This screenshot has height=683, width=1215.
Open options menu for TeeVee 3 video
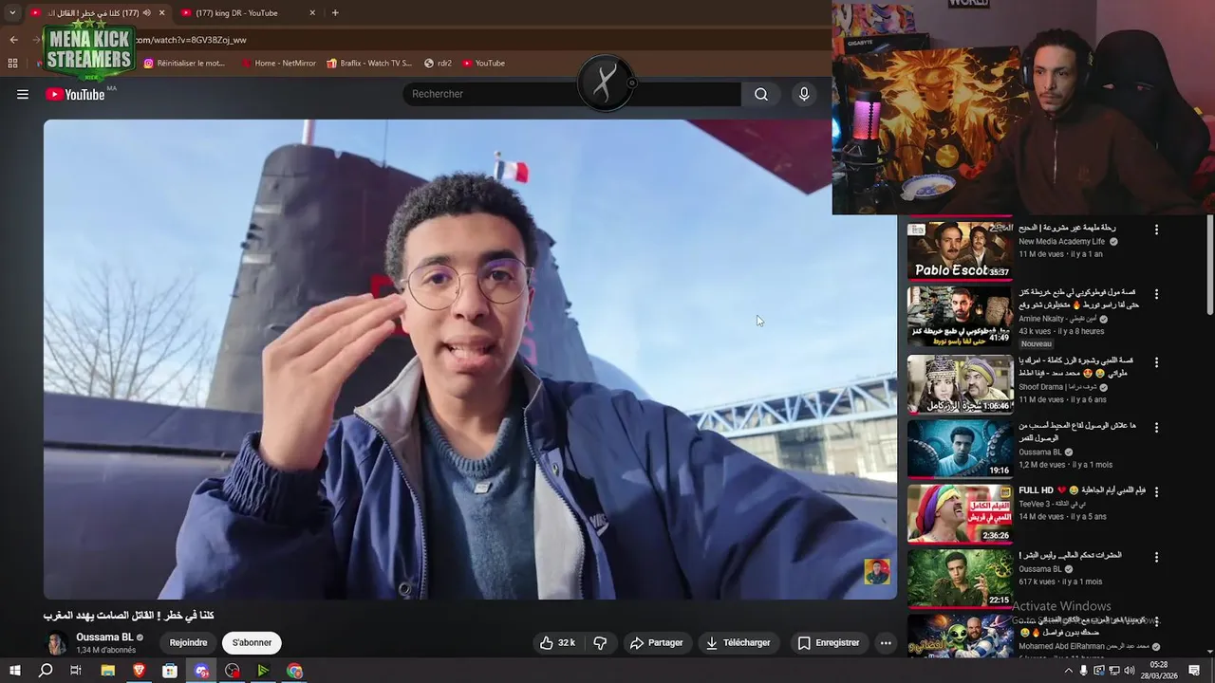[1156, 491]
